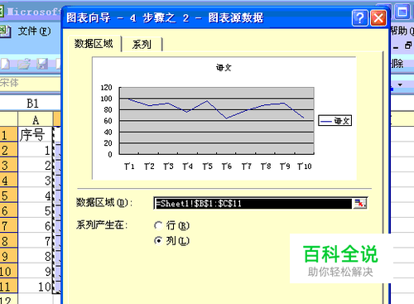Click the Open folder toolbar icon
The width and height of the screenshot is (414, 304).
(24, 64)
